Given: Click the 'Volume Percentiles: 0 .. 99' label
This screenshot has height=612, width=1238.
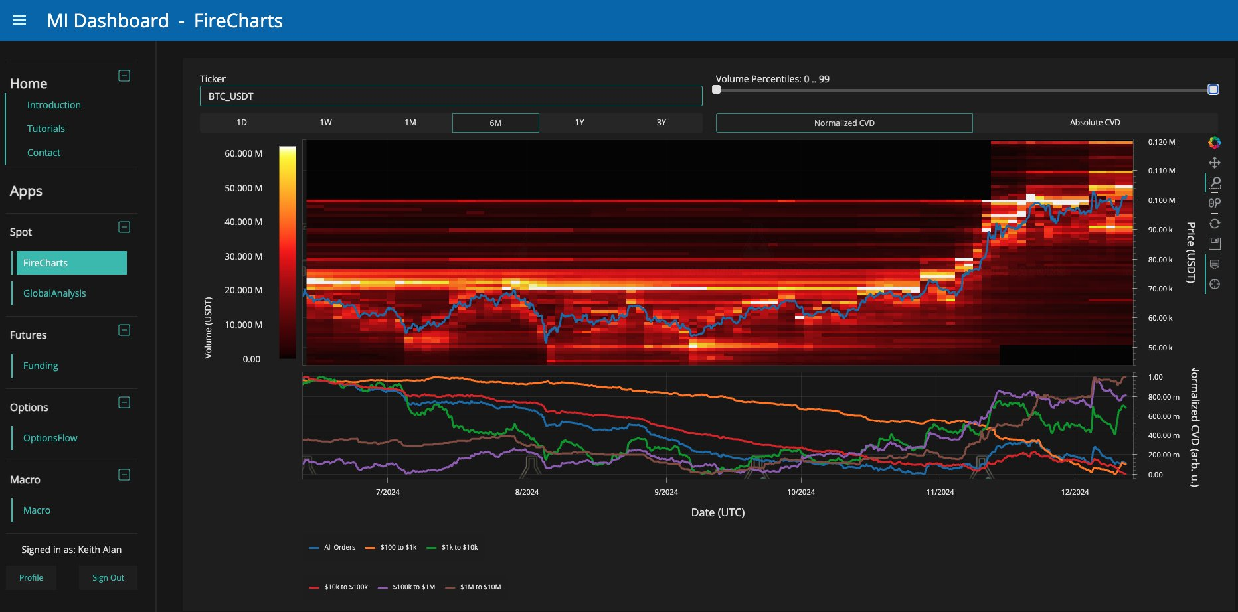Looking at the screenshot, I should pos(772,79).
